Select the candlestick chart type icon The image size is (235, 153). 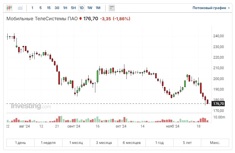pyautogui.click(x=9, y=8)
